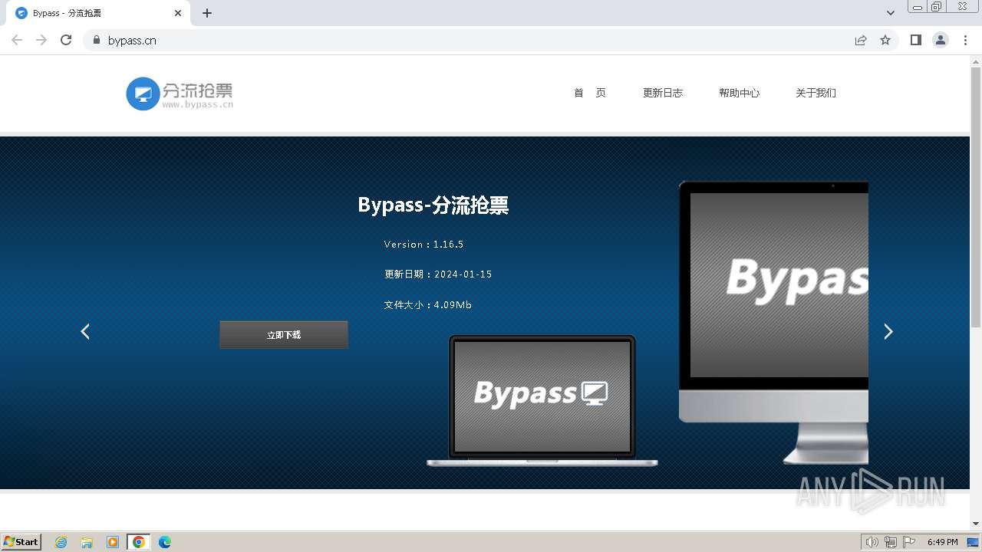The height and width of the screenshot is (552, 982).
Task: Click the browser forward arrow
Action: click(41, 40)
